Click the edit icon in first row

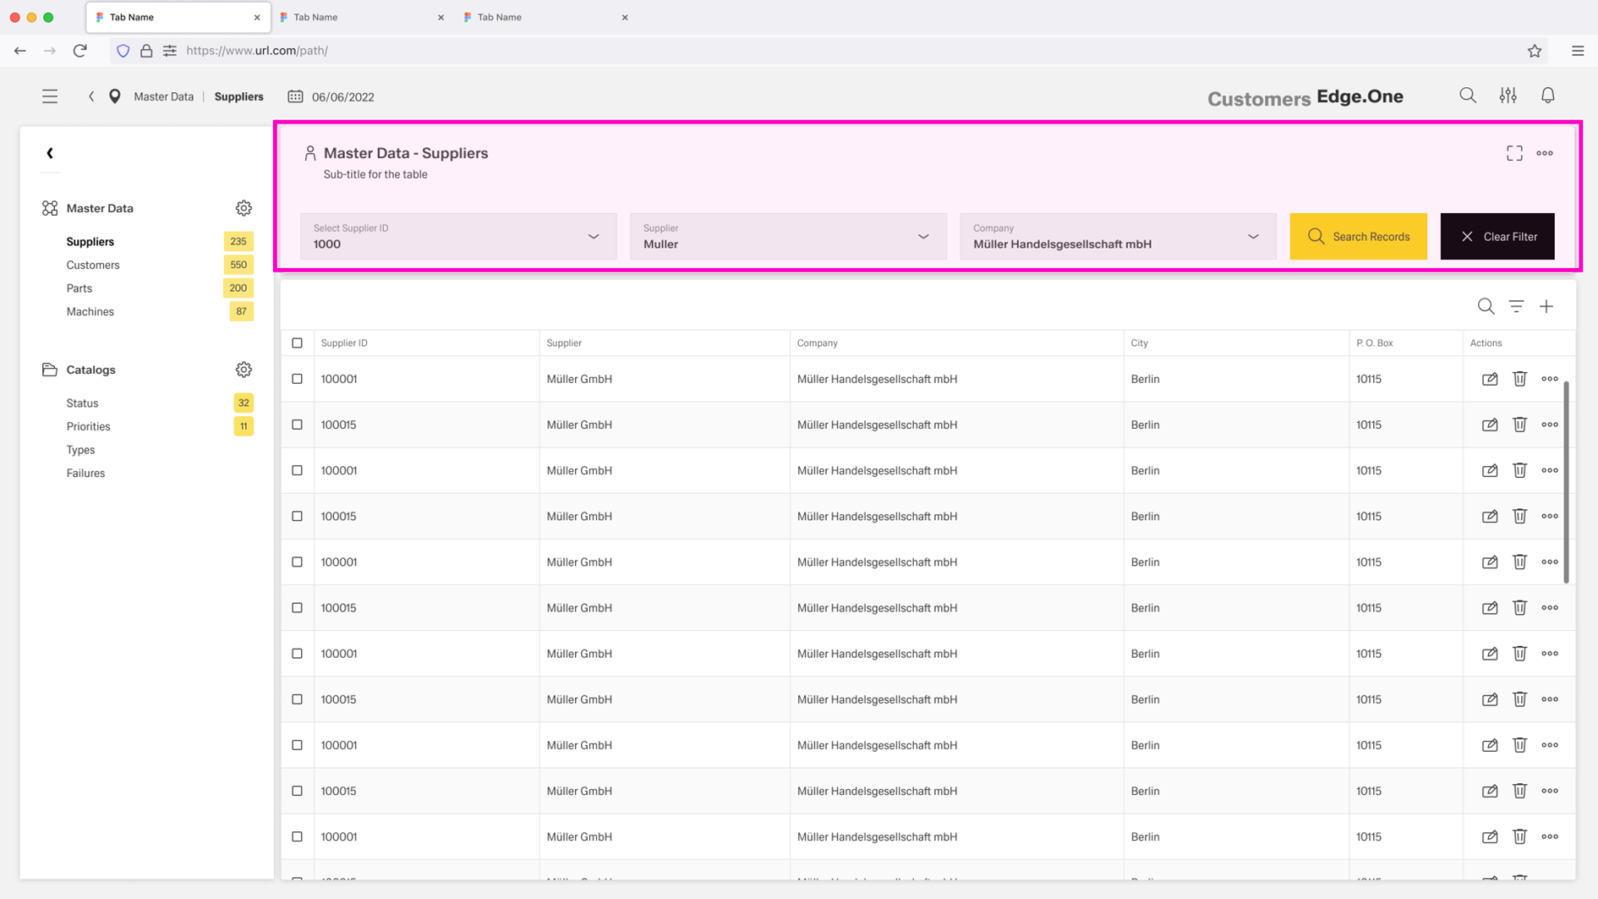click(1489, 379)
